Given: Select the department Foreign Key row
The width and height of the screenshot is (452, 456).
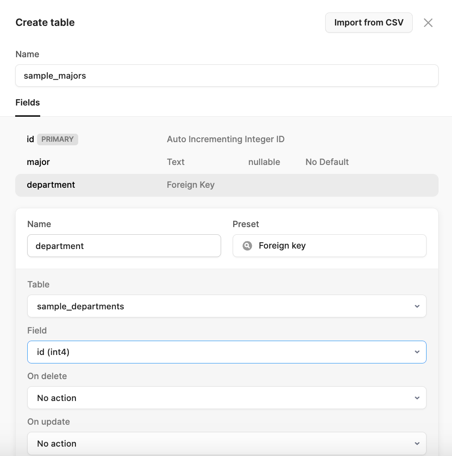Looking at the screenshot, I should tap(226, 185).
